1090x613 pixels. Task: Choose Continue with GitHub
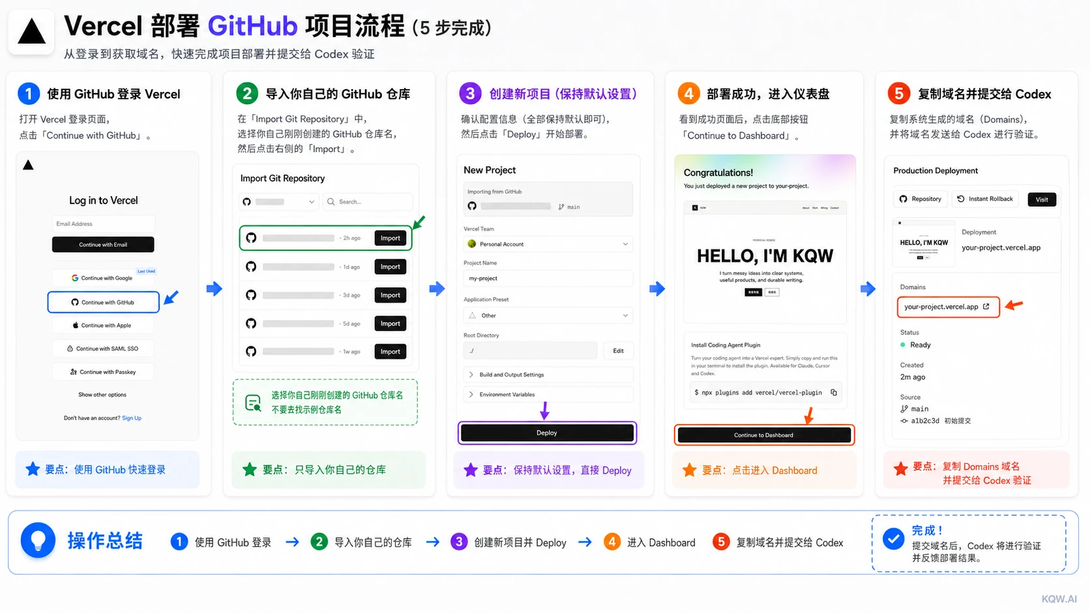click(x=103, y=302)
